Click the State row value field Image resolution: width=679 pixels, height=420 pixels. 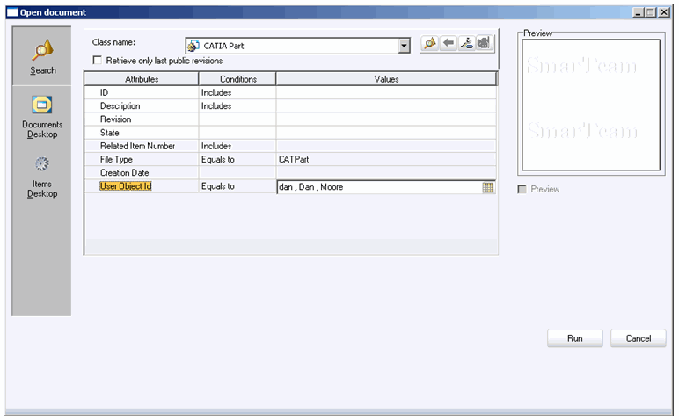pyautogui.click(x=386, y=133)
